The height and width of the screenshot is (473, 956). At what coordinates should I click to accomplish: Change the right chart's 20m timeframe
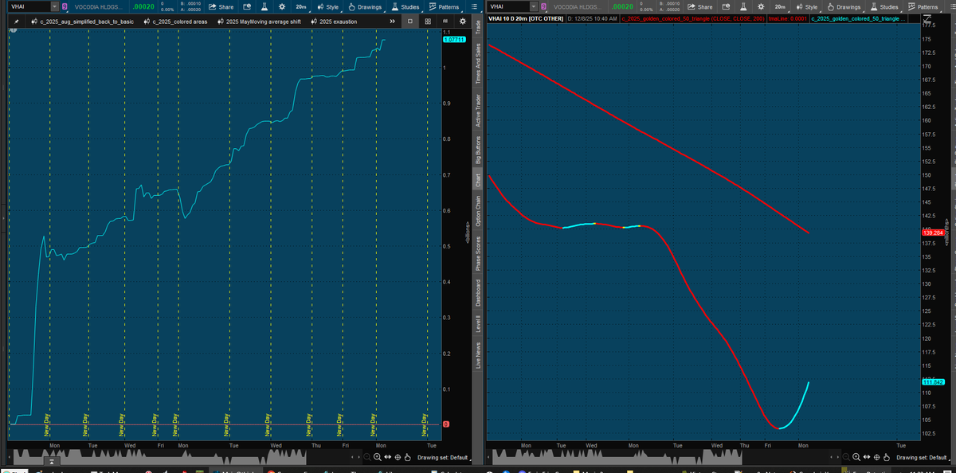[780, 6]
